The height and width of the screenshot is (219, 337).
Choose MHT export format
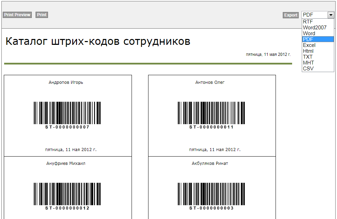318,63
